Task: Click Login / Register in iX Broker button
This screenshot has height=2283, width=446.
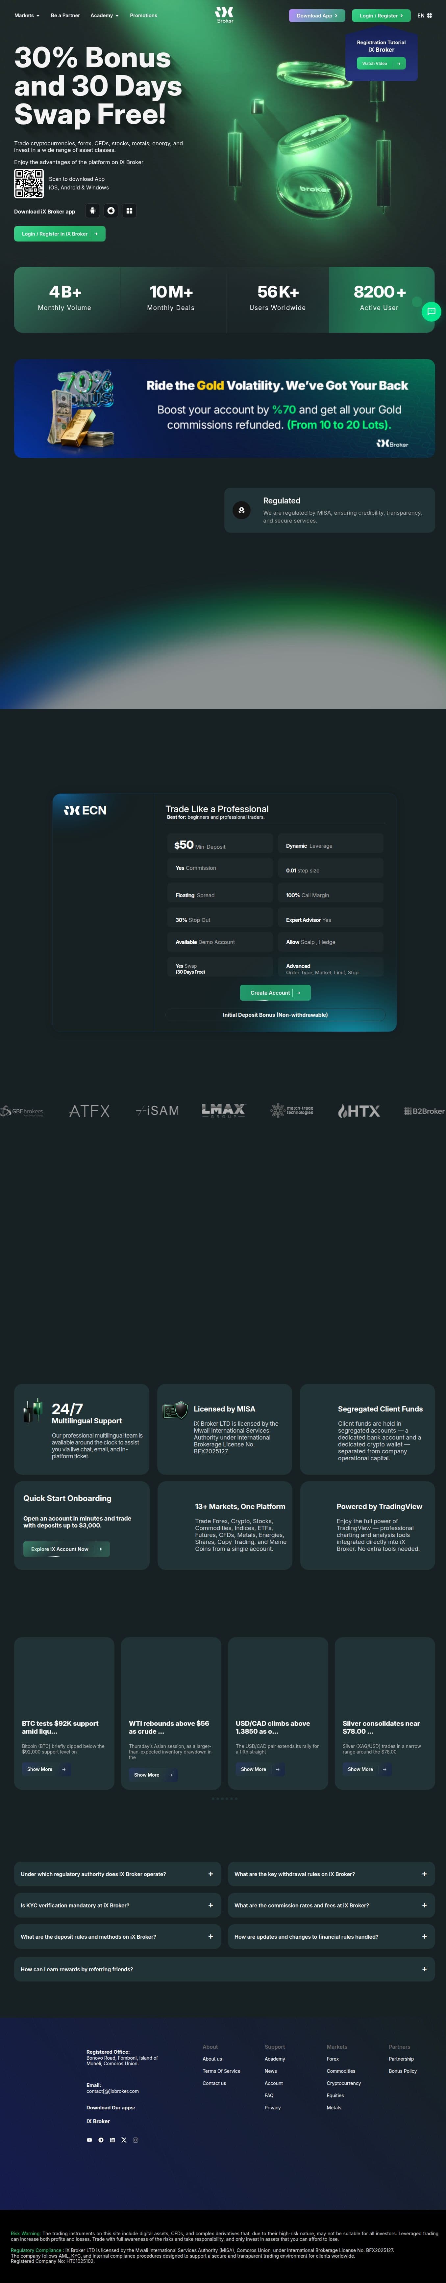Action: click(x=59, y=234)
